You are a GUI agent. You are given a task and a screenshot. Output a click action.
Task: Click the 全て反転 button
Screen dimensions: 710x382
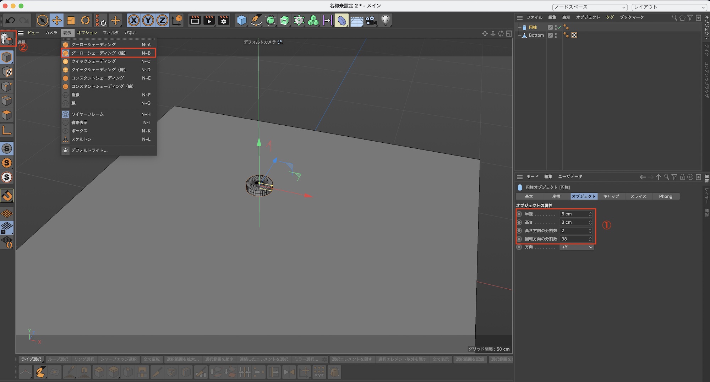152,359
